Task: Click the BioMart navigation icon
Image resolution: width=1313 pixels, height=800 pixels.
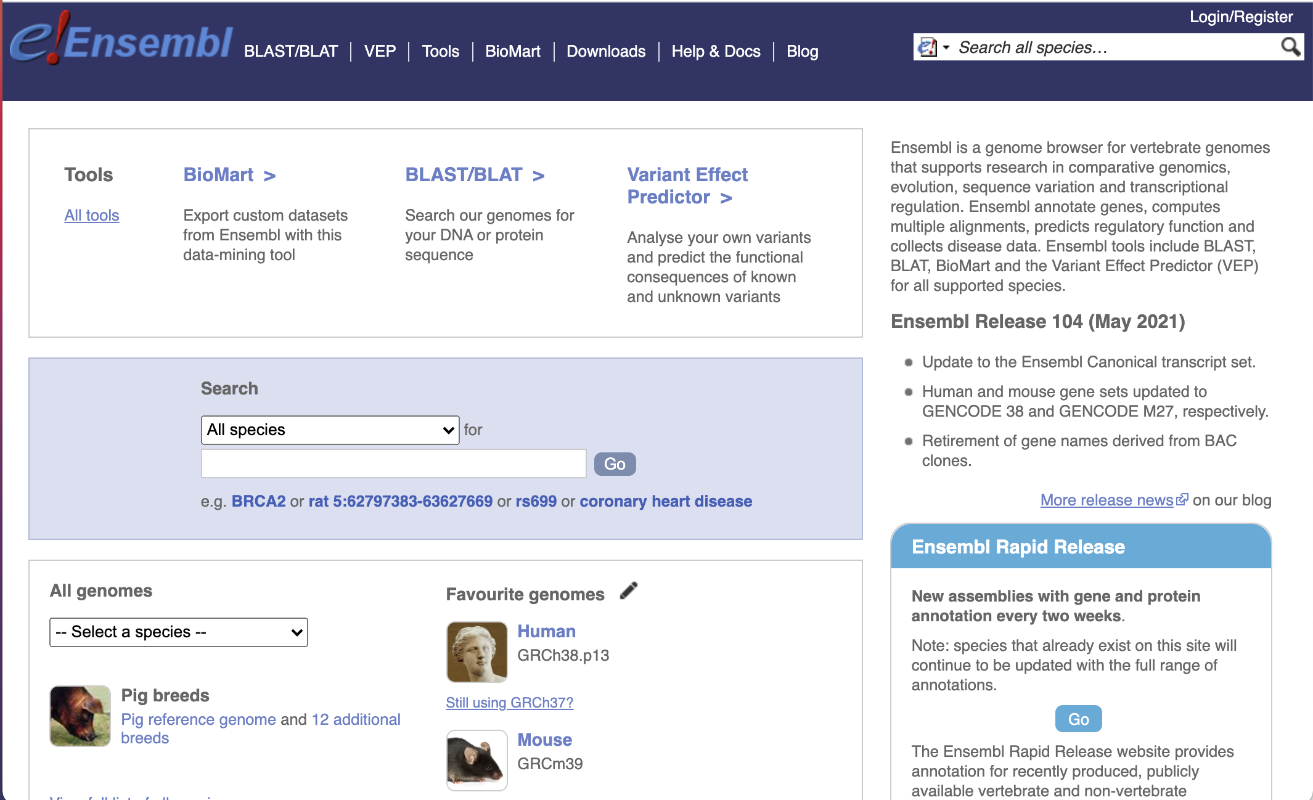Action: pos(514,52)
